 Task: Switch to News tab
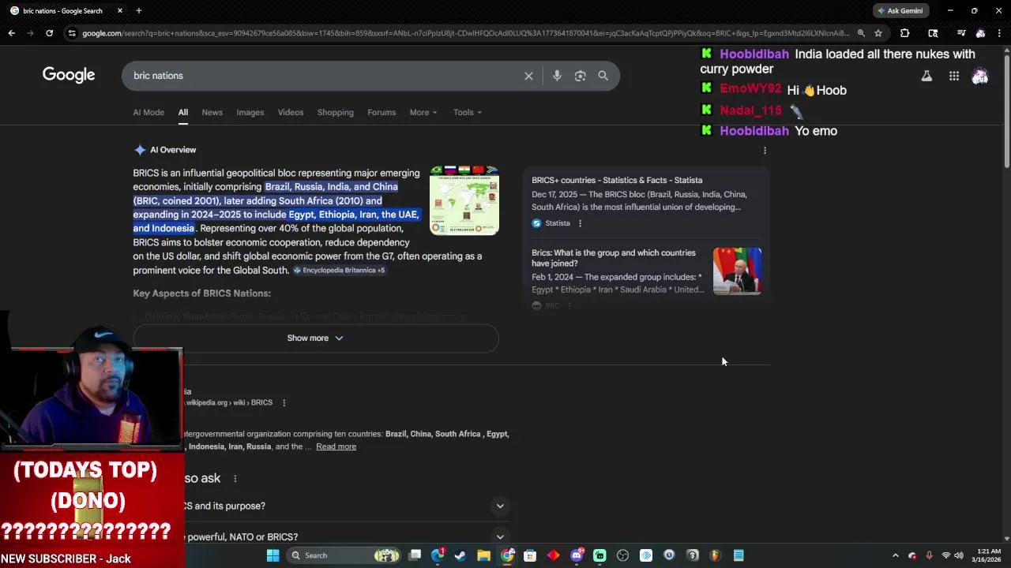(x=212, y=112)
